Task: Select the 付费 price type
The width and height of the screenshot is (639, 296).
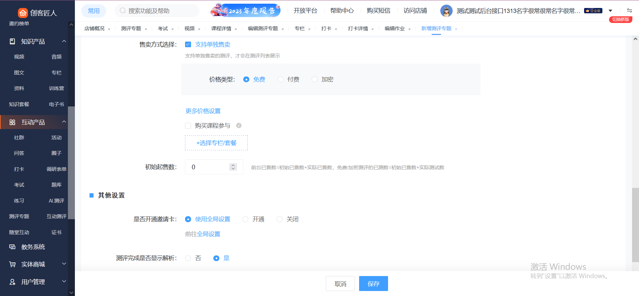Action: coord(280,79)
